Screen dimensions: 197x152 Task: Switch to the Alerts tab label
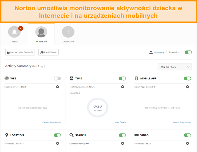click(15, 41)
